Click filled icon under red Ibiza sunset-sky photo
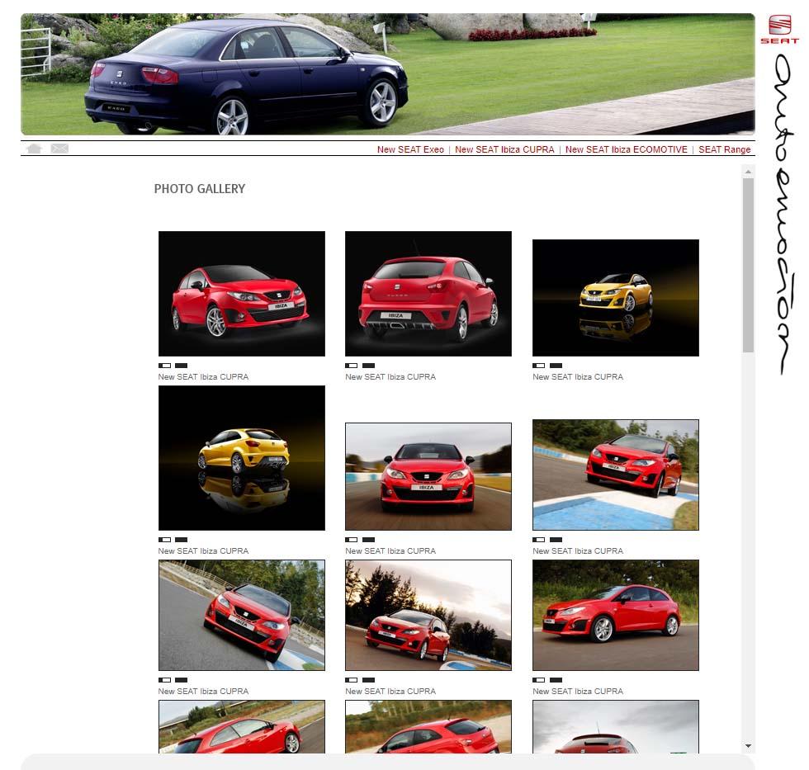Image resolution: width=809 pixels, height=770 pixels. [368, 680]
